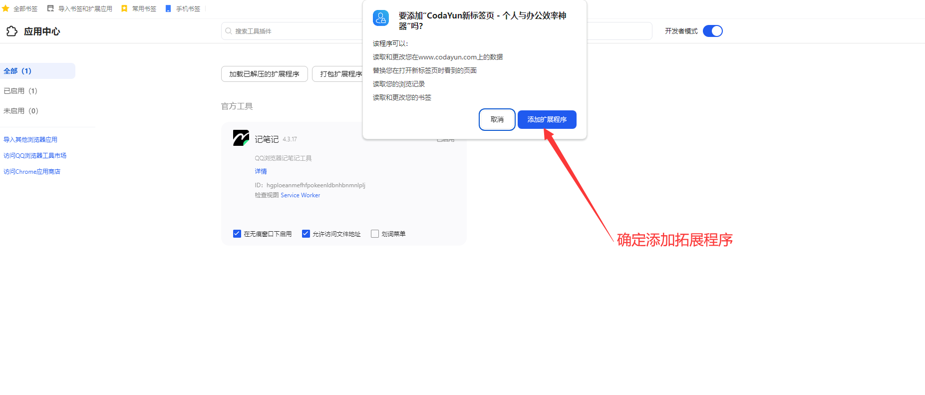Confirm with 添加扩展程序 button
Viewport: 925px width, 395px height.
[547, 119]
